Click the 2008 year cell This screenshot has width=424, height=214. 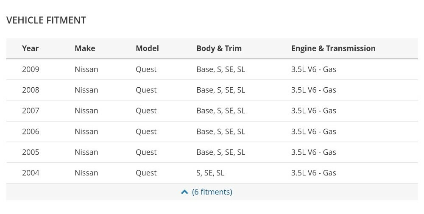[x=31, y=90]
